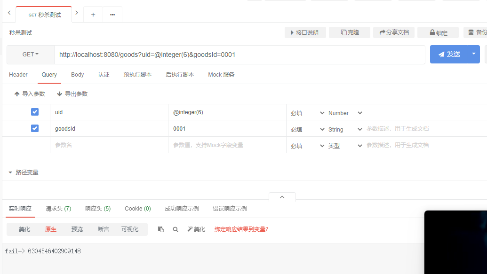This screenshot has height=274, width=487.
Task: Open 错误响应示例 tab
Action: (x=230, y=209)
